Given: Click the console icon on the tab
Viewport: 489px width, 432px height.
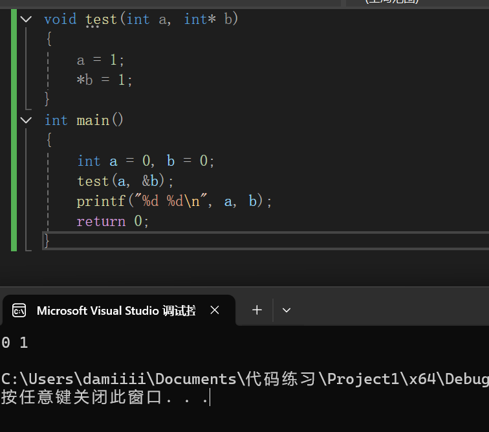Looking at the screenshot, I should point(19,310).
